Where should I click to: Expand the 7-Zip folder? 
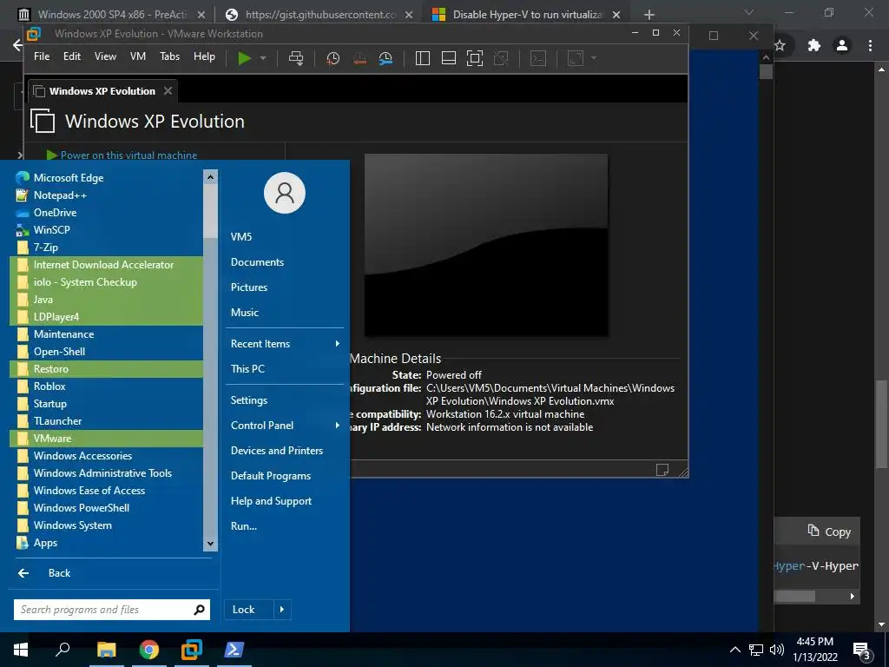(x=106, y=248)
